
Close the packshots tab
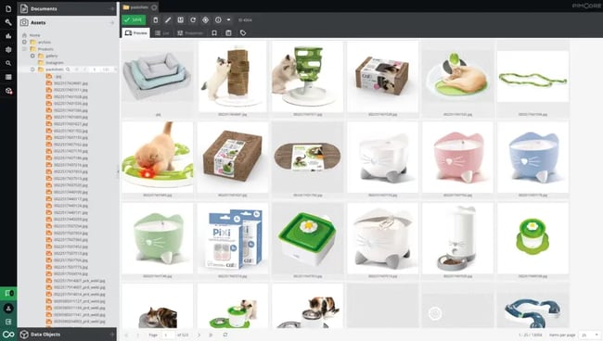[154, 6]
